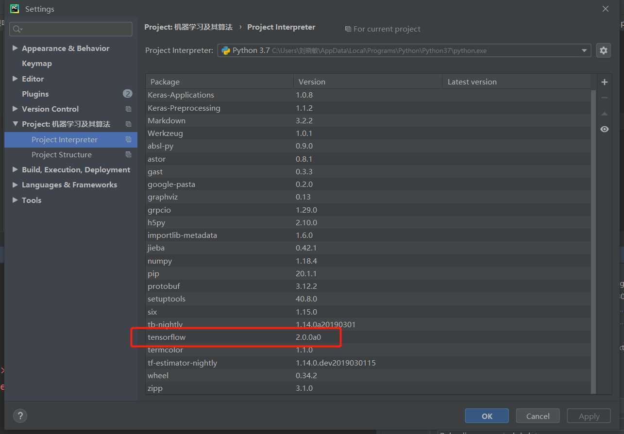The height and width of the screenshot is (434, 624).
Task: Select Project Interpreter tree item
Action: click(x=71, y=140)
